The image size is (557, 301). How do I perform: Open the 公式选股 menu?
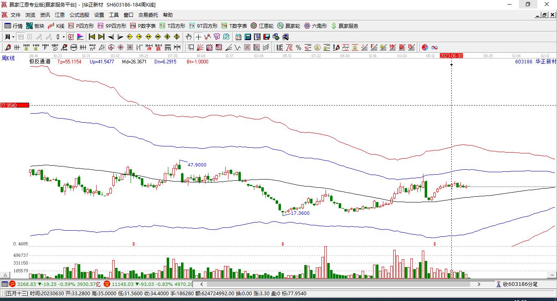tap(79, 15)
